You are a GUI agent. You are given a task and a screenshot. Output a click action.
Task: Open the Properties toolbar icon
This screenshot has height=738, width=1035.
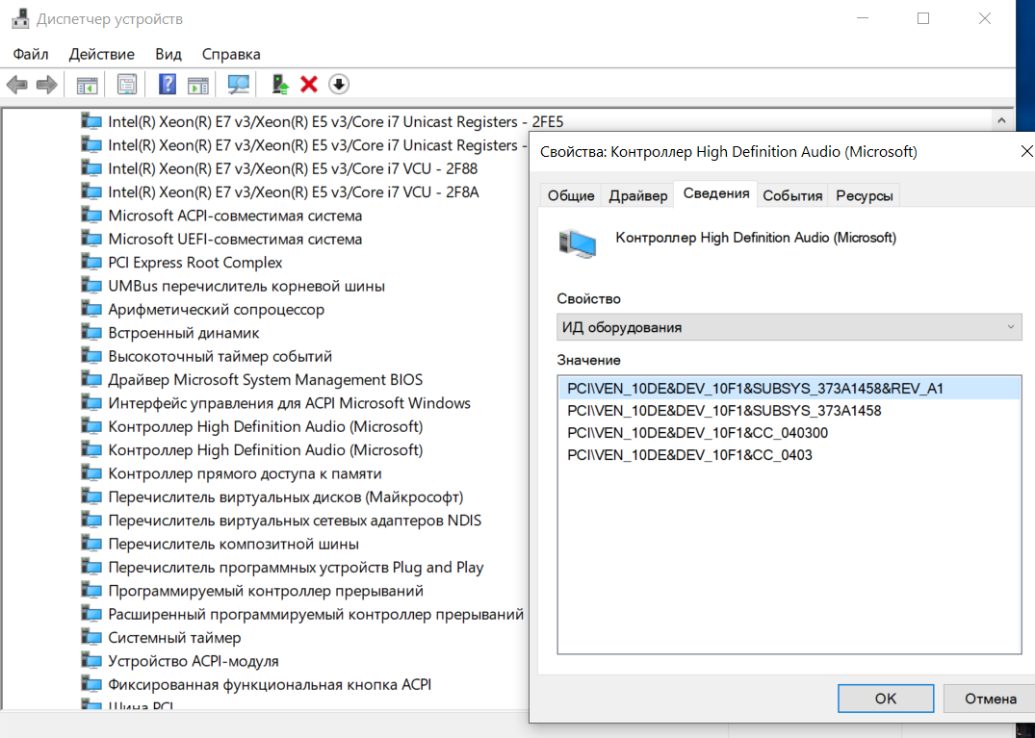point(127,85)
